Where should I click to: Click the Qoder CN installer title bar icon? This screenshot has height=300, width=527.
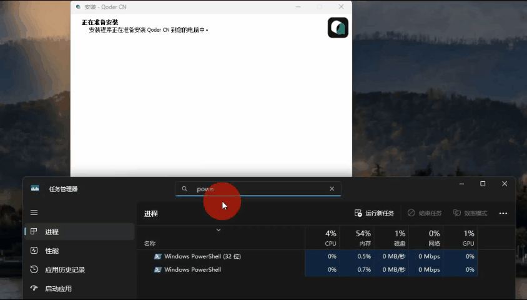[x=78, y=7]
